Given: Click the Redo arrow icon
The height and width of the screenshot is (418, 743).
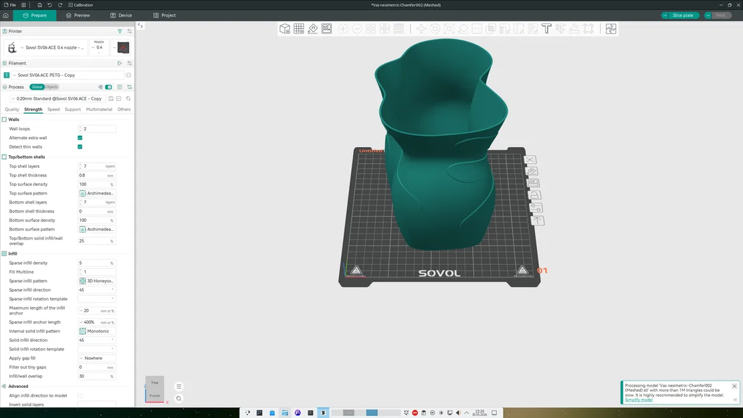Looking at the screenshot, I should tap(60, 5).
